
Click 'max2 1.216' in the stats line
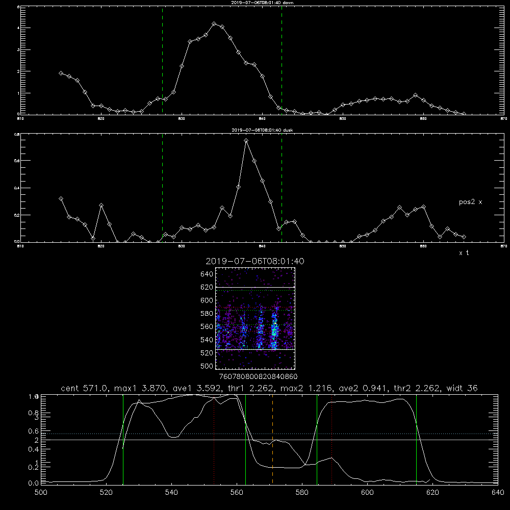[305, 388]
